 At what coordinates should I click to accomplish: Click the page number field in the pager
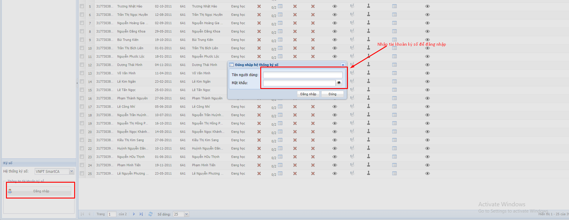(112, 214)
